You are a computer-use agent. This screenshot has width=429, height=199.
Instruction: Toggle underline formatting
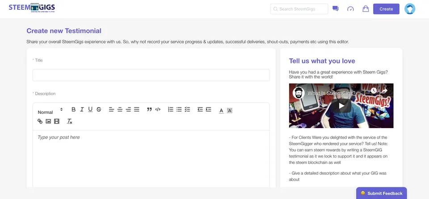90,109
